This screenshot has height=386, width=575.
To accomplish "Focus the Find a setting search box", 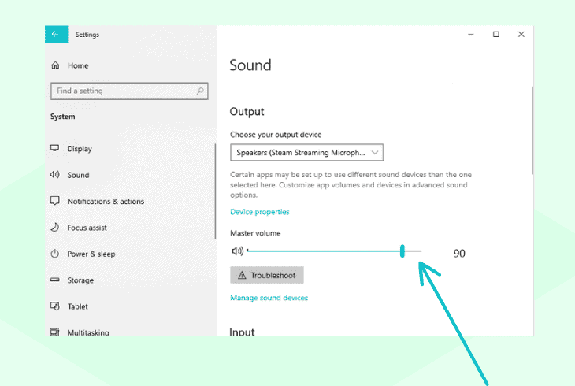I will 129,91.
